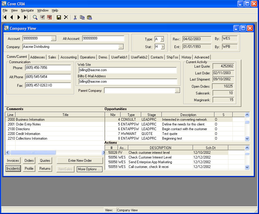Open the File menu
The height and width of the screenshot is (214, 259).
(5, 10)
